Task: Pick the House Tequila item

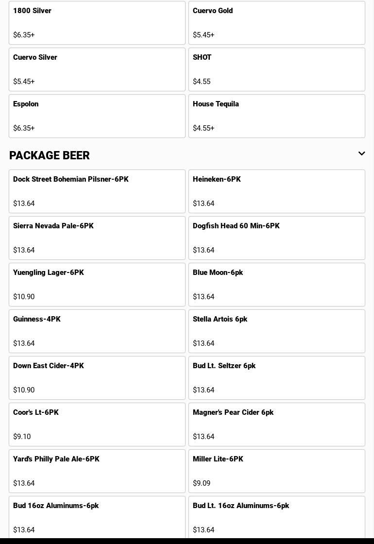Action: click(x=276, y=116)
